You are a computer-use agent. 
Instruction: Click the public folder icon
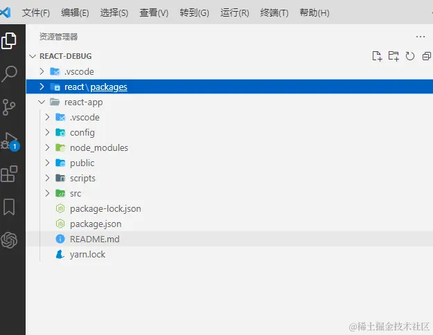[x=60, y=163]
